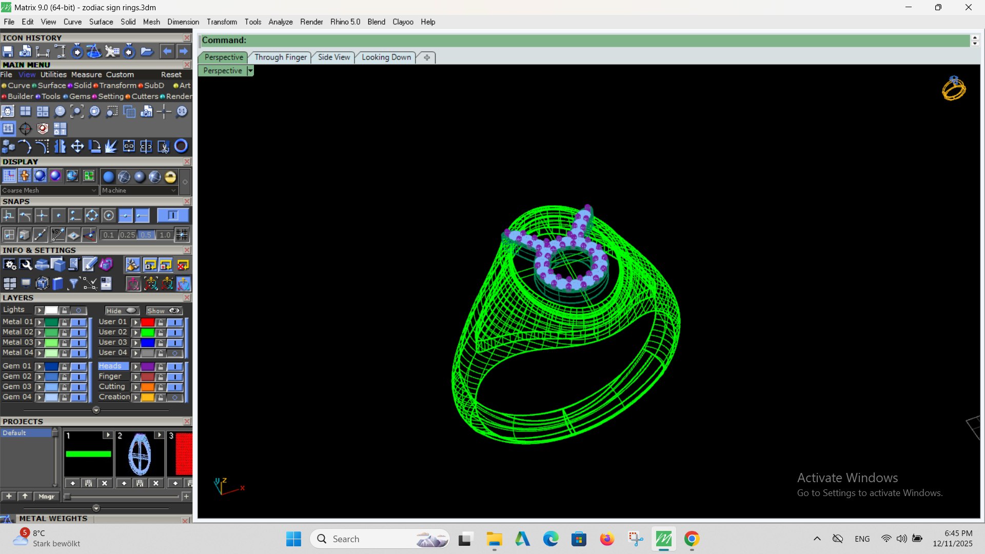Click the open folder icon in Icon History
This screenshot has height=554, width=985.
(147, 51)
